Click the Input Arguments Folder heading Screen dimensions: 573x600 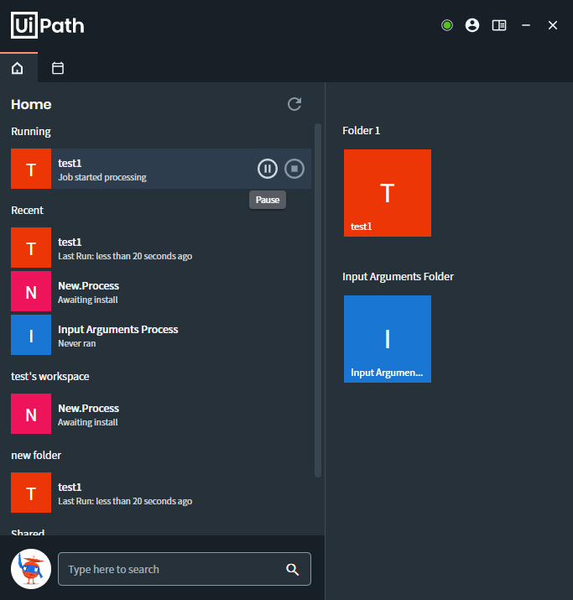click(398, 277)
